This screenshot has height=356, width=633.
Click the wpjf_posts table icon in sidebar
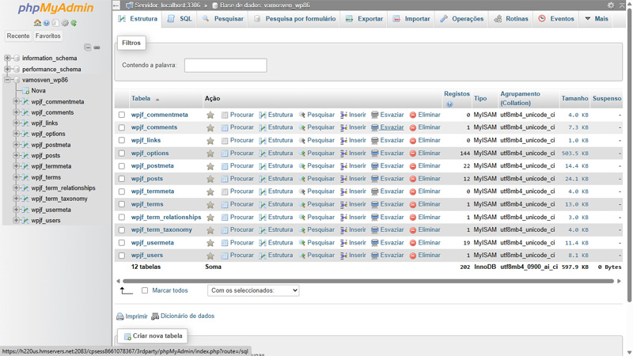(x=25, y=155)
